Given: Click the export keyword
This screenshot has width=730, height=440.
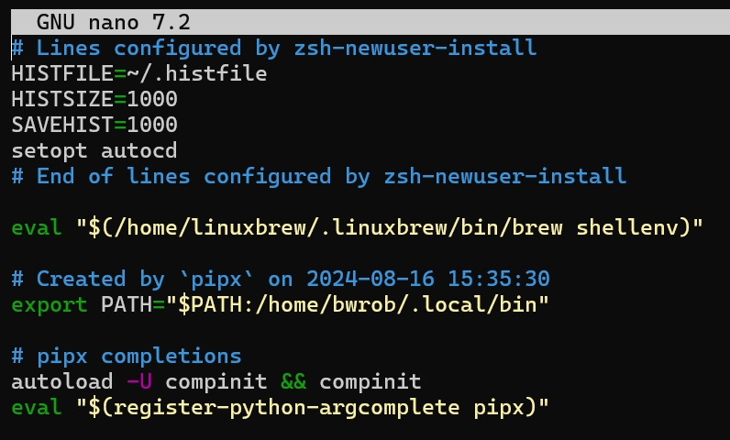Looking at the screenshot, I should coord(49,304).
